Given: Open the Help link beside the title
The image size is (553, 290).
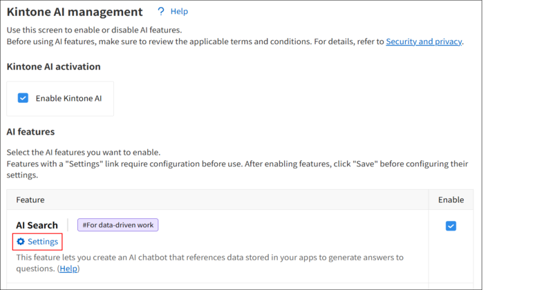Looking at the screenshot, I should coord(179,12).
